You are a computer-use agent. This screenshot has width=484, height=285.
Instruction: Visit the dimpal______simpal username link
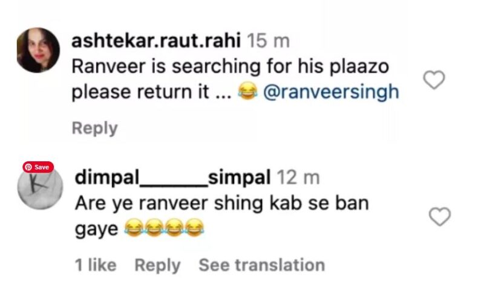pos(173,178)
